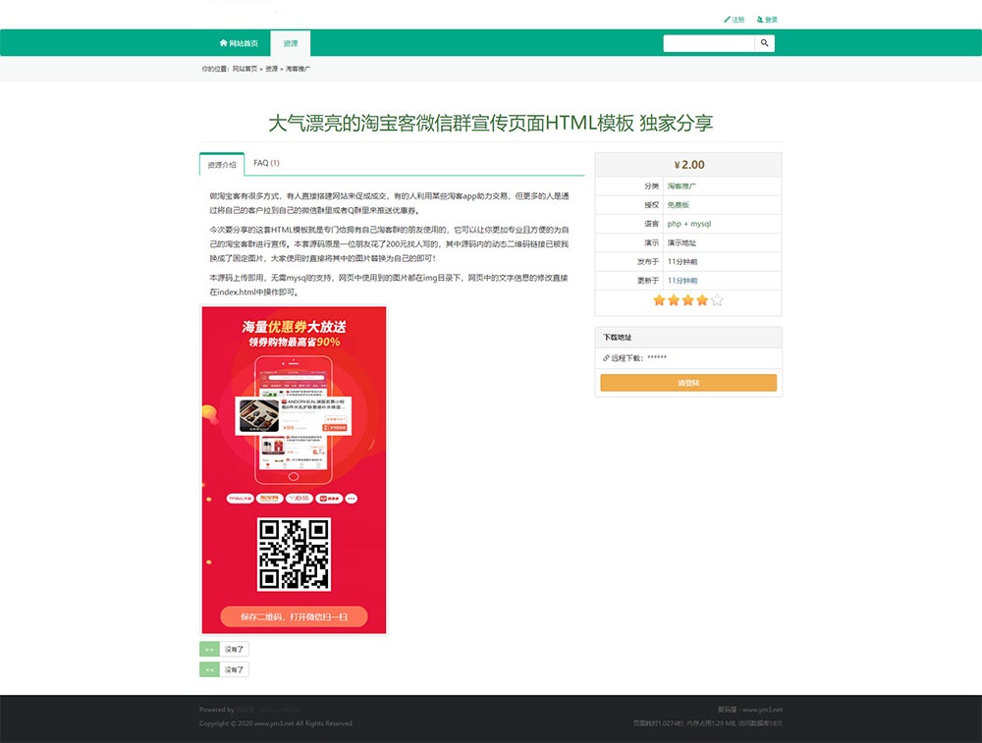Focus the search input field
Image resolution: width=982 pixels, height=743 pixels.
click(x=709, y=43)
